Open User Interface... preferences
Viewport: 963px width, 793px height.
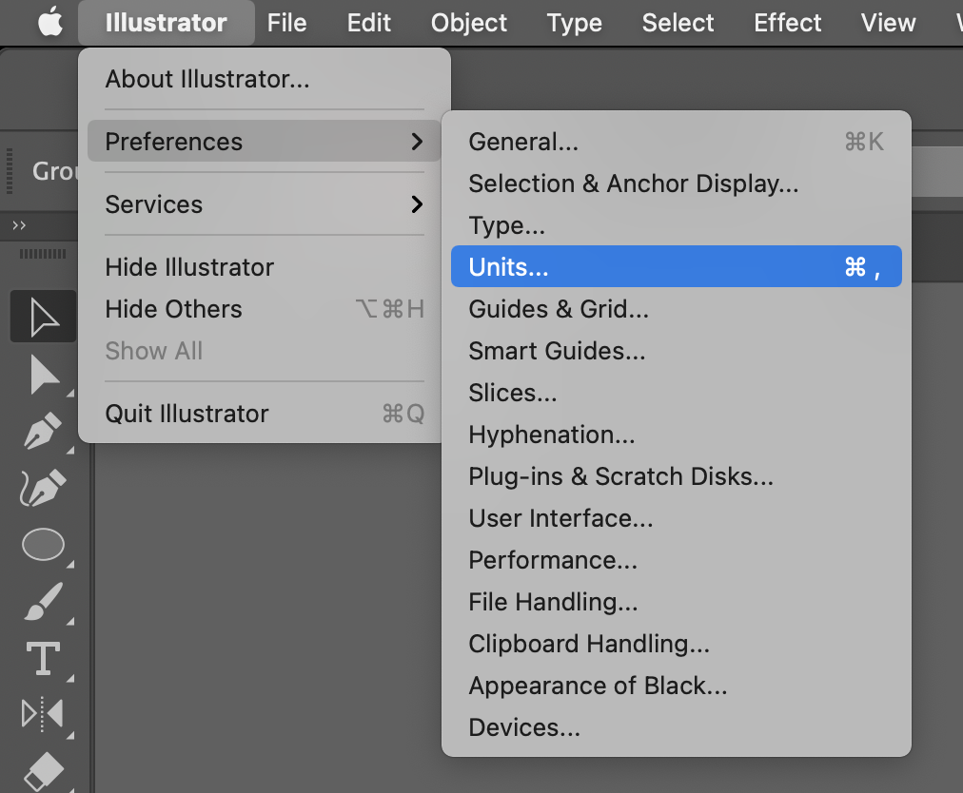[677, 518]
